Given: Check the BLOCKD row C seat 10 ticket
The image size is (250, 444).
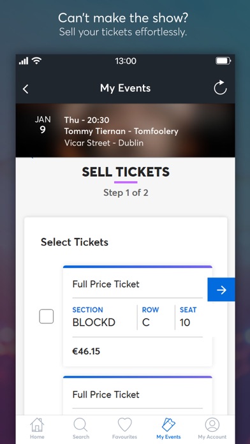Looking at the screenshot, I should pyautogui.click(x=47, y=316).
